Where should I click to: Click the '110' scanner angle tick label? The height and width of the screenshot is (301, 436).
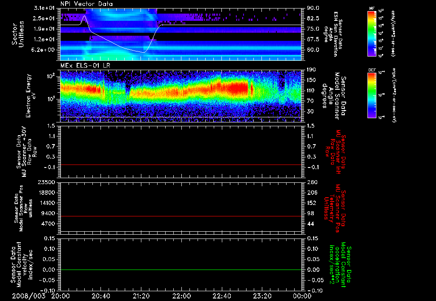click(312, 91)
